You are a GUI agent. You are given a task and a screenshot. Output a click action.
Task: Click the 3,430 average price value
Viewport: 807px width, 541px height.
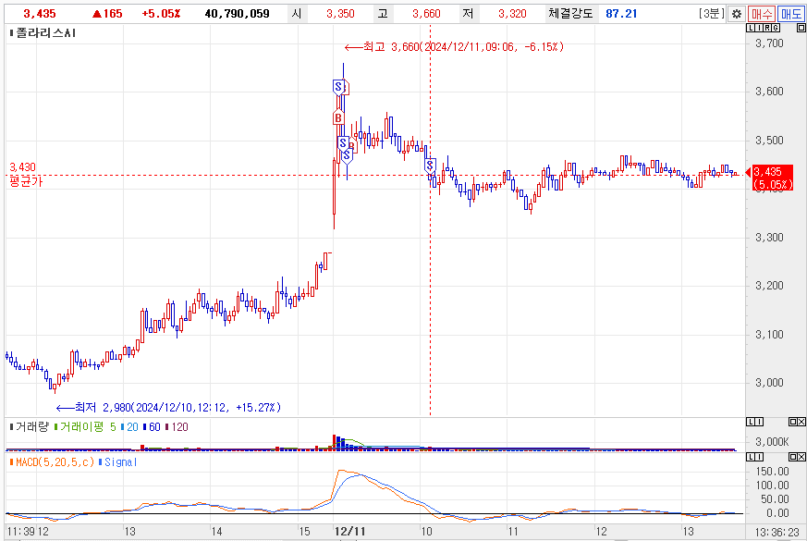22,167
